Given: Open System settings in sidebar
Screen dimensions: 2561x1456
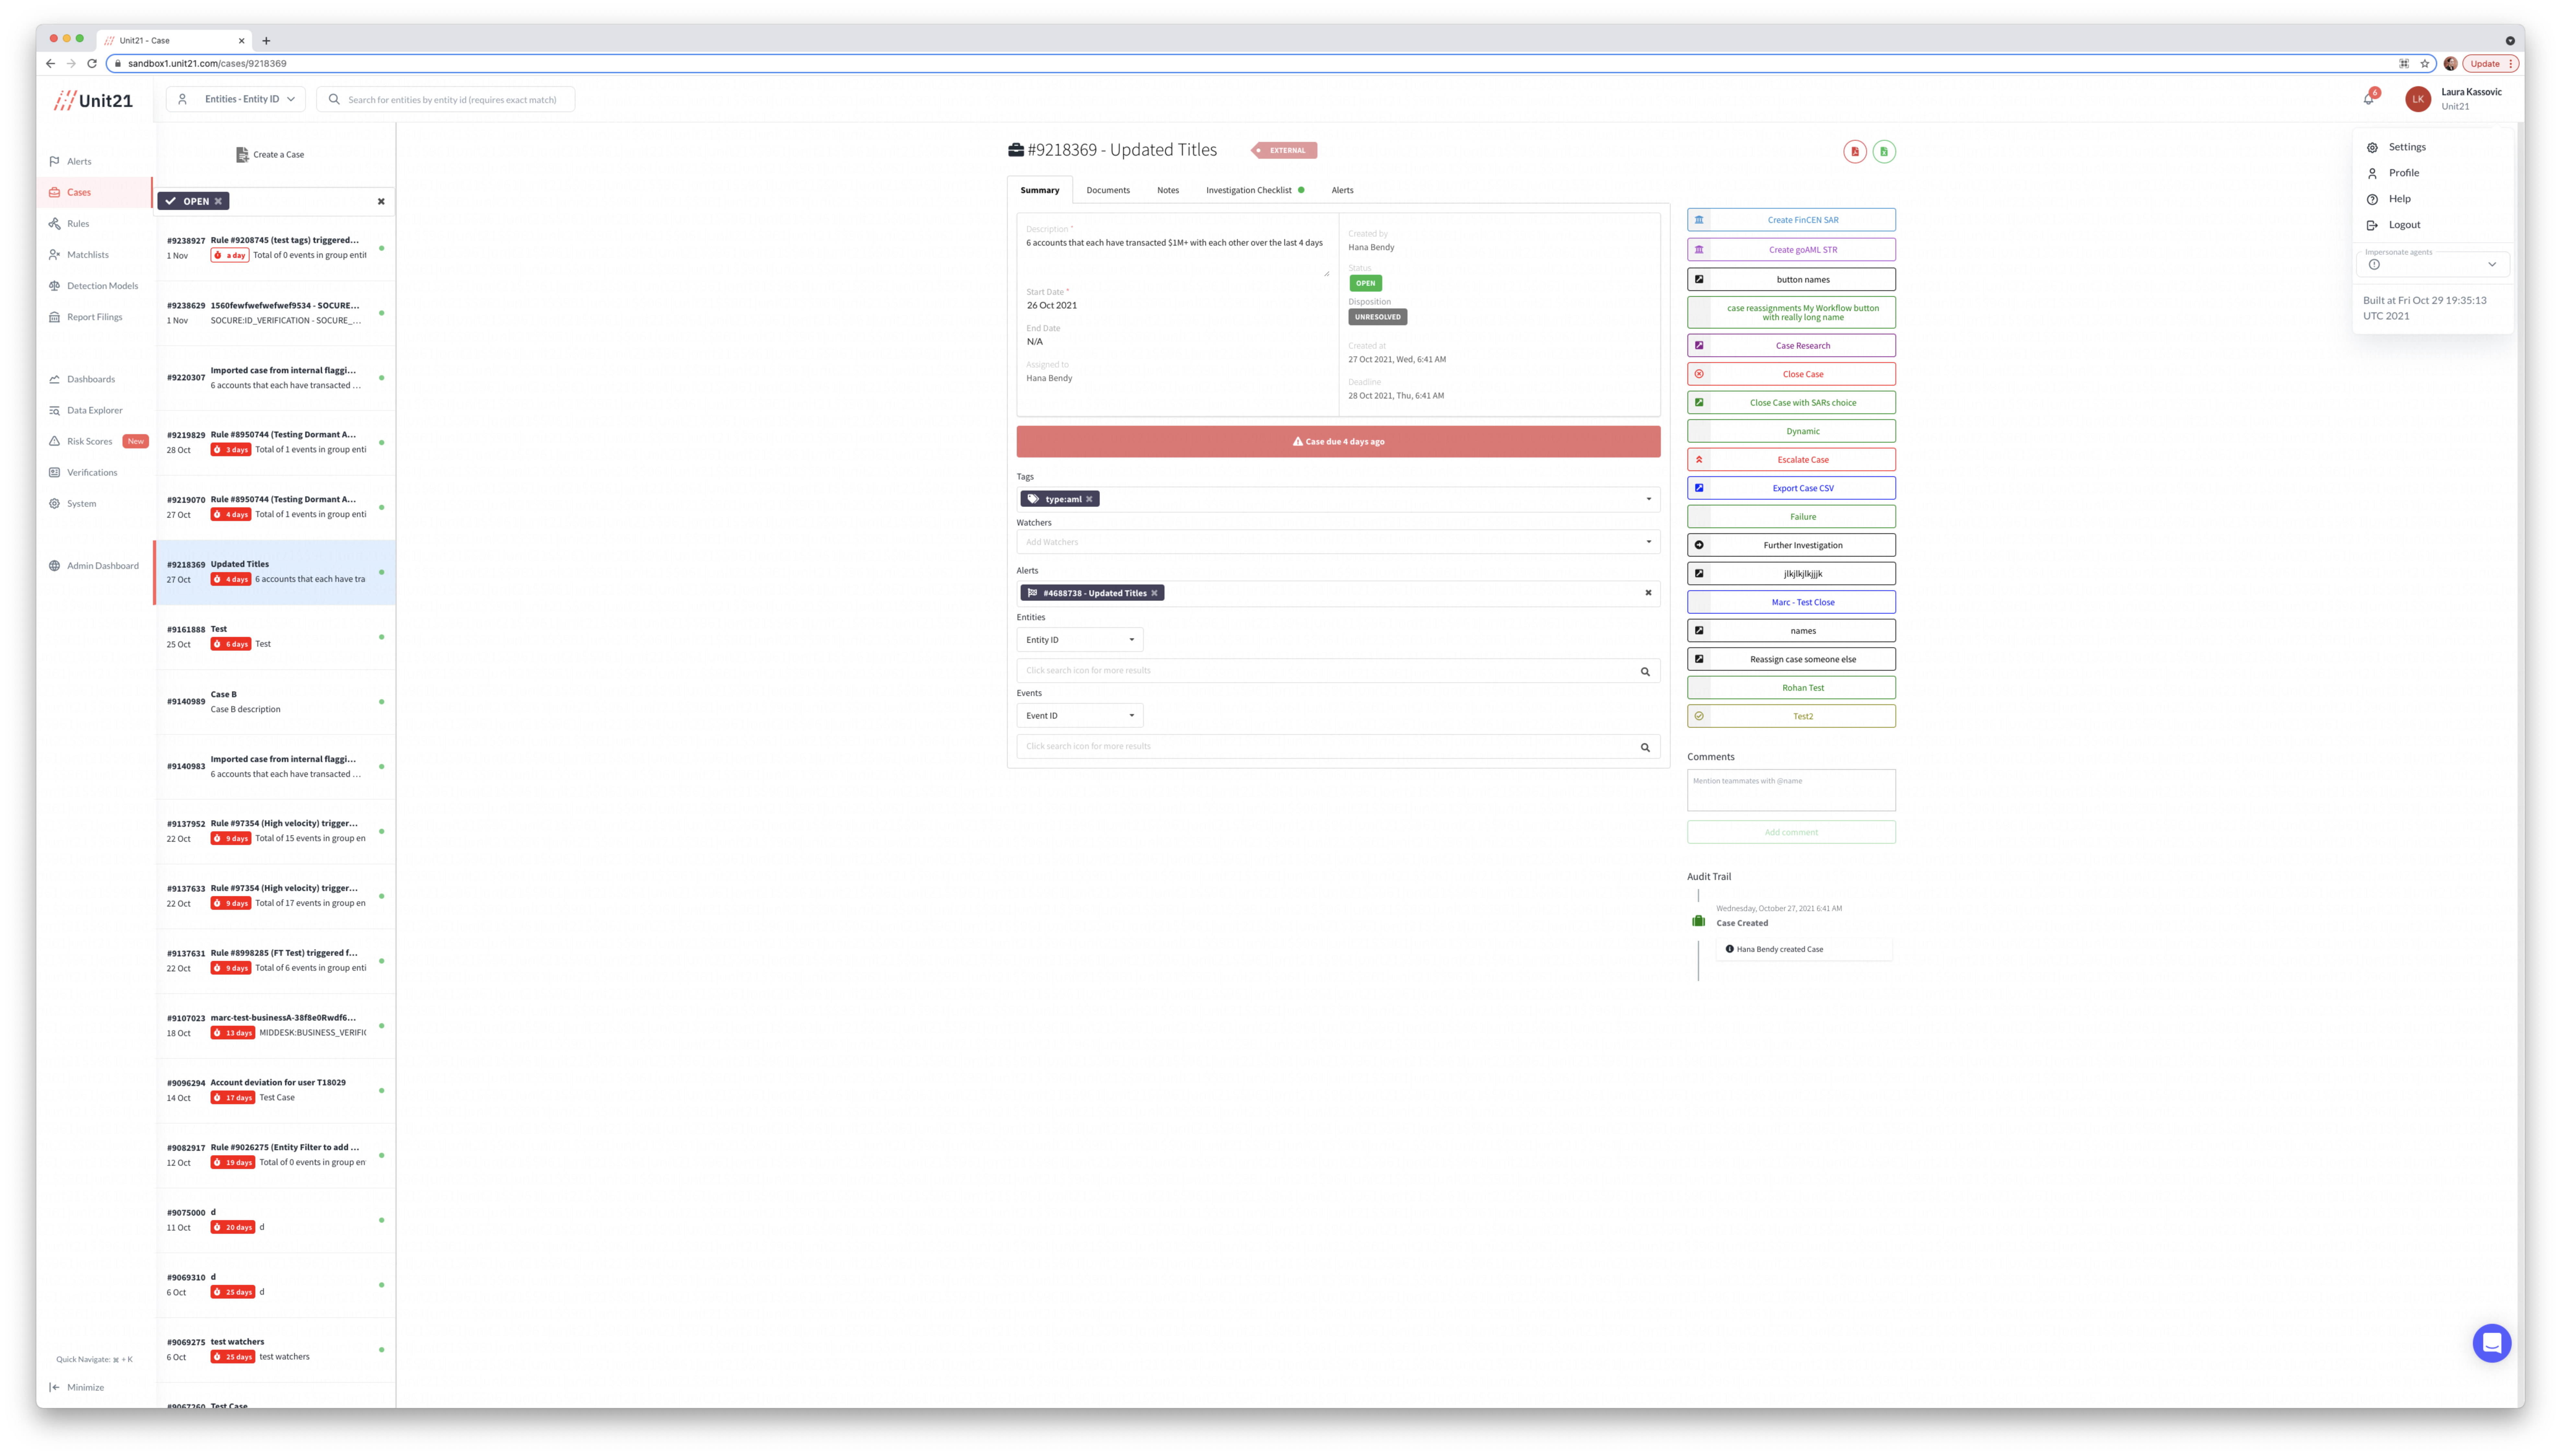Looking at the screenshot, I should coord(81,504).
